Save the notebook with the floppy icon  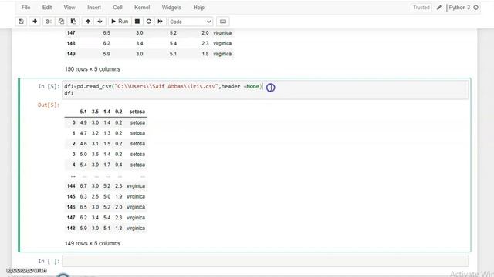tap(21, 22)
